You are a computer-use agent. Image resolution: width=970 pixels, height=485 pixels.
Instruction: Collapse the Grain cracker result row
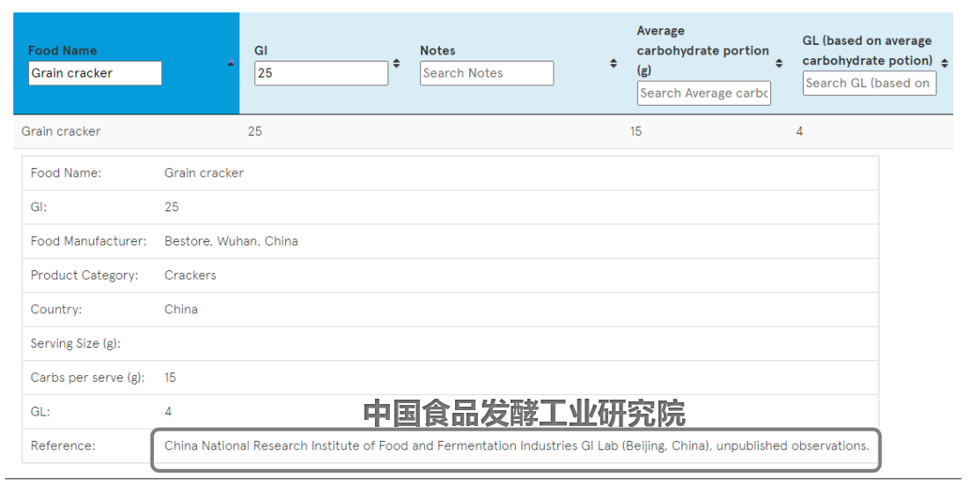click(62, 131)
